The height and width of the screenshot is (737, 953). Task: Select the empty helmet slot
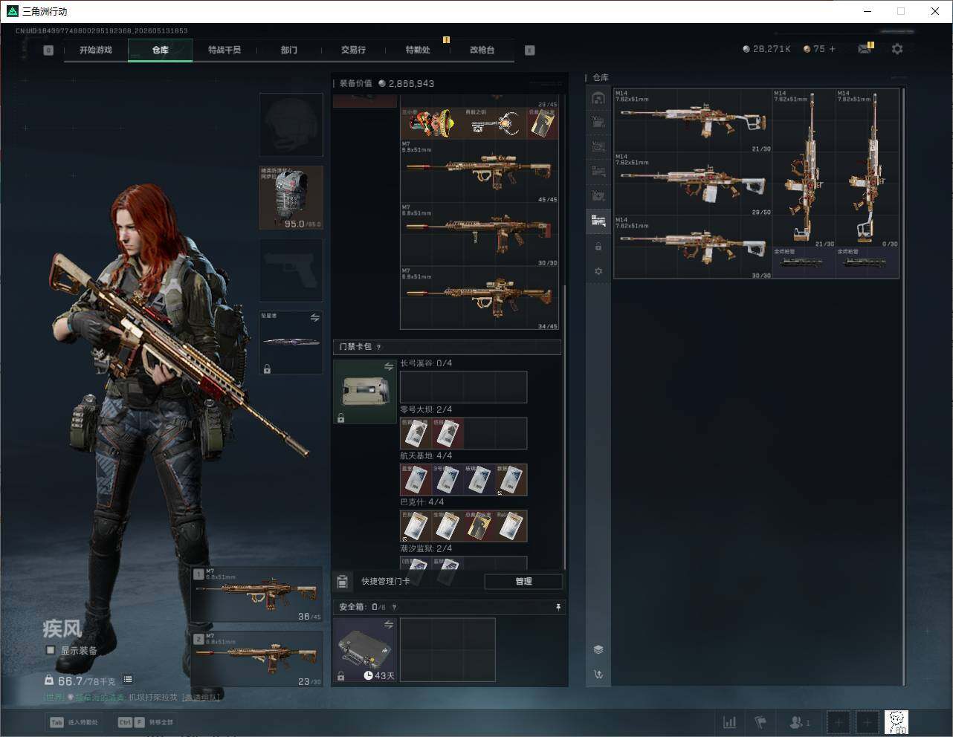pyautogui.click(x=291, y=125)
